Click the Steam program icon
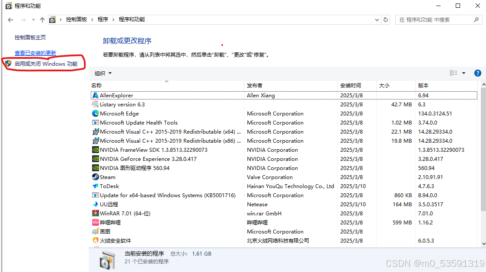This screenshot has width=486, height=272. pos(96,177)
